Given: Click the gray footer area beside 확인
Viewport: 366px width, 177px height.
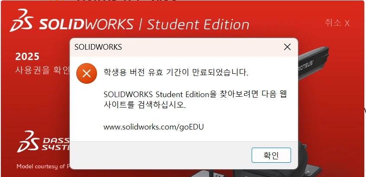Looking at the screenshot, I should click(x=161, y=155).
